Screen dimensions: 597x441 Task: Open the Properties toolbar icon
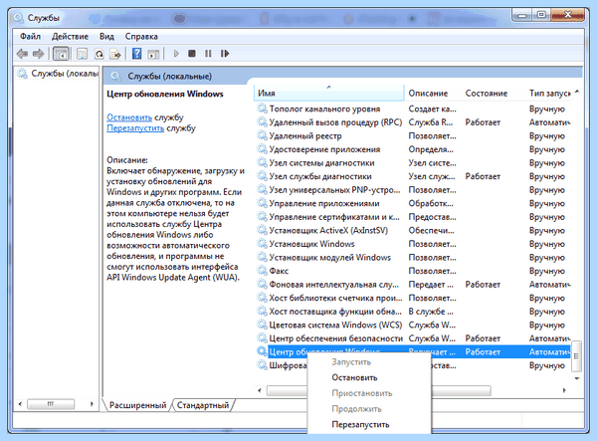click(x=82, y=54)
